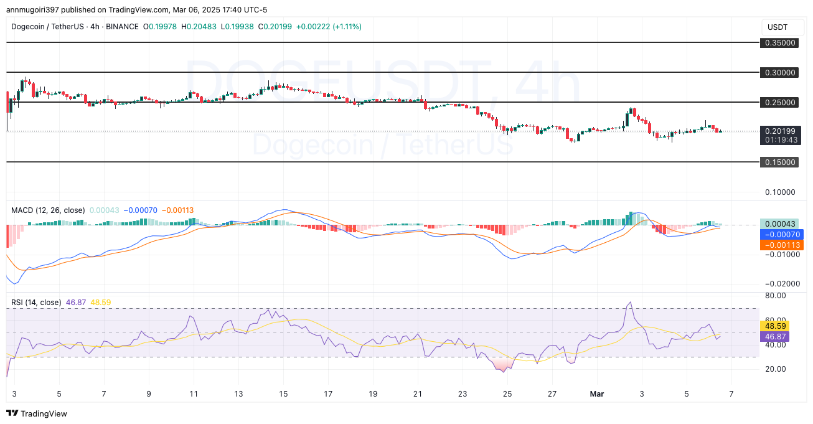Click the 20.00 RSI axis value
Viewport: 813px width, 424px height.
click(775, 369)
